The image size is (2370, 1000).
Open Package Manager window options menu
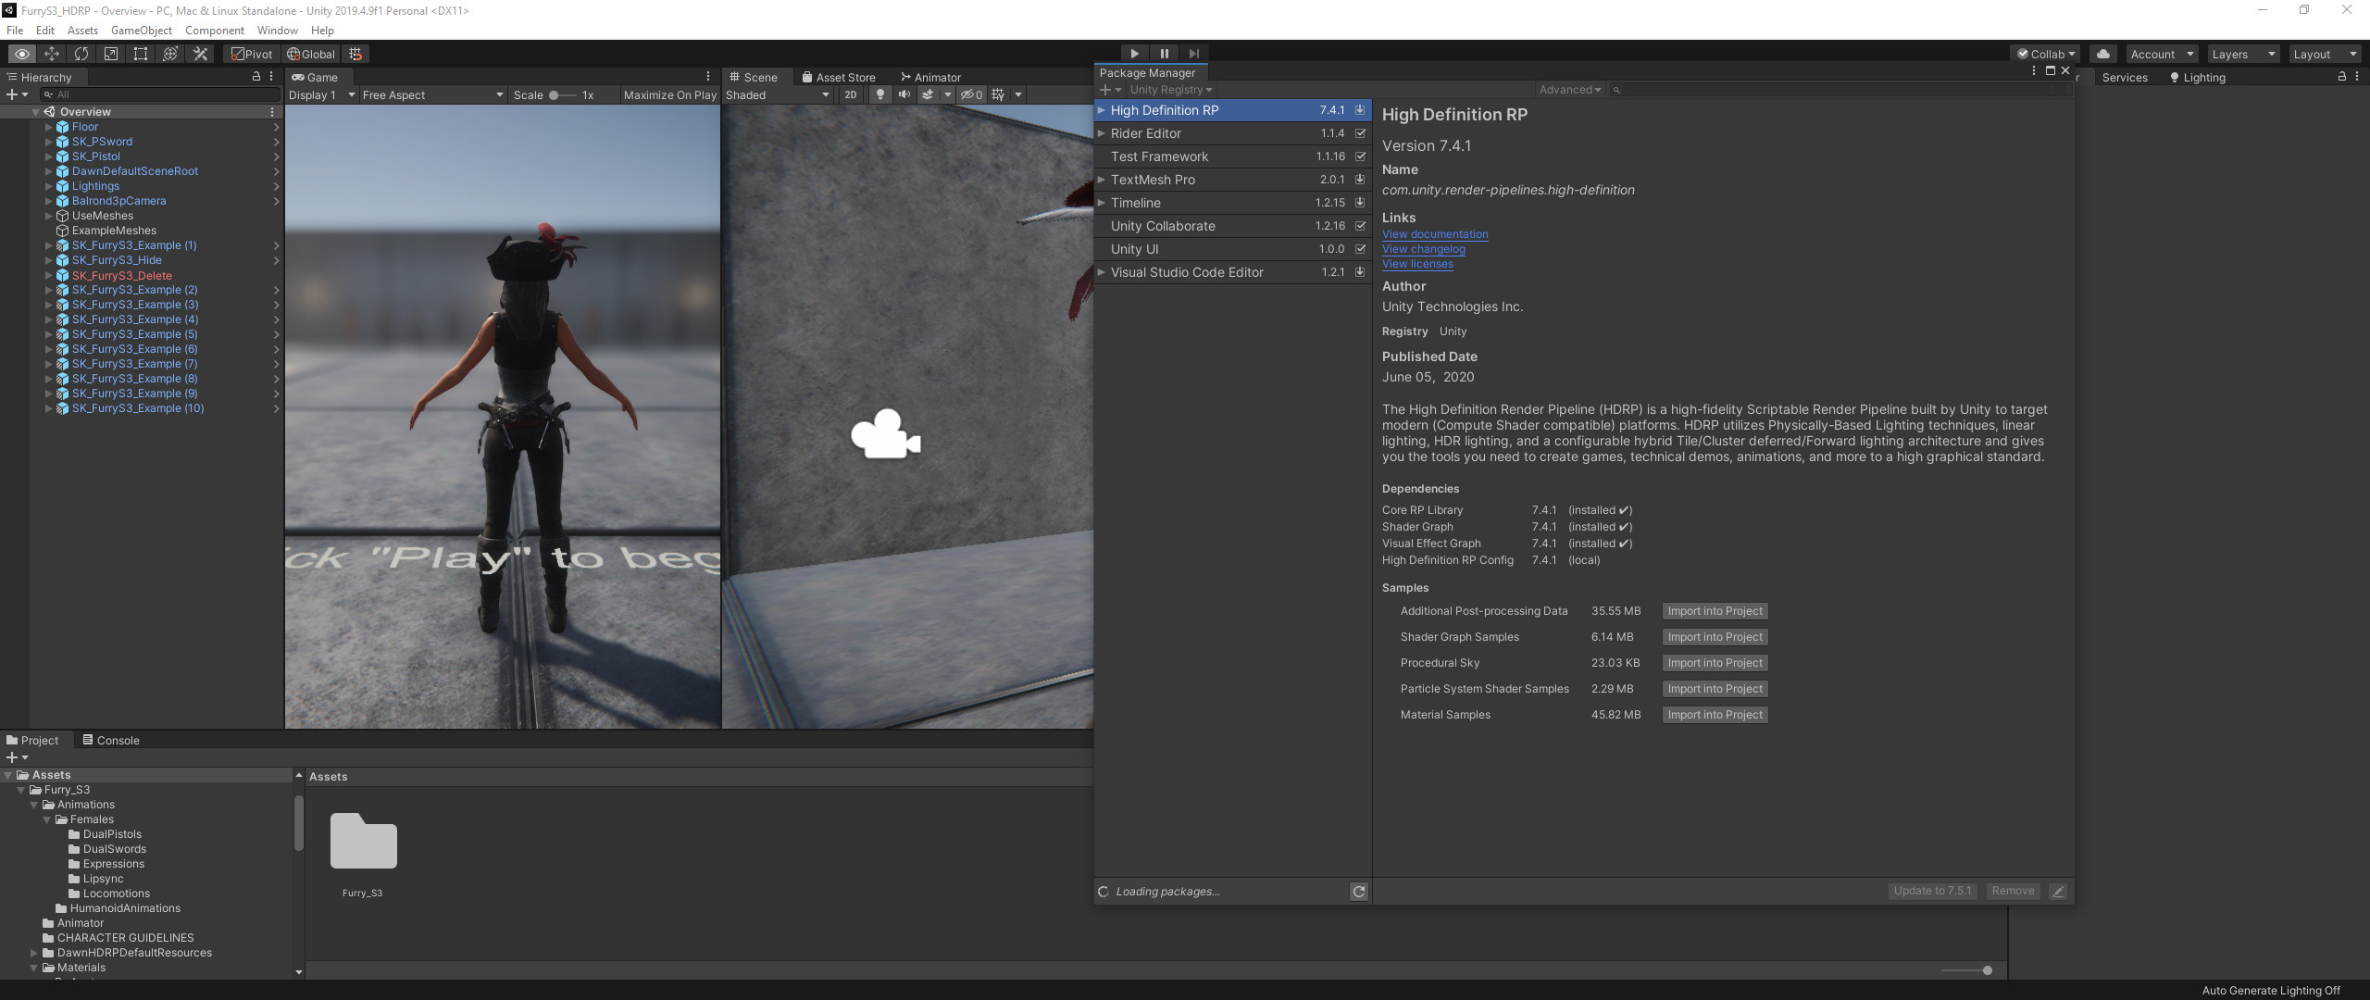click(x=2034, y=71)
